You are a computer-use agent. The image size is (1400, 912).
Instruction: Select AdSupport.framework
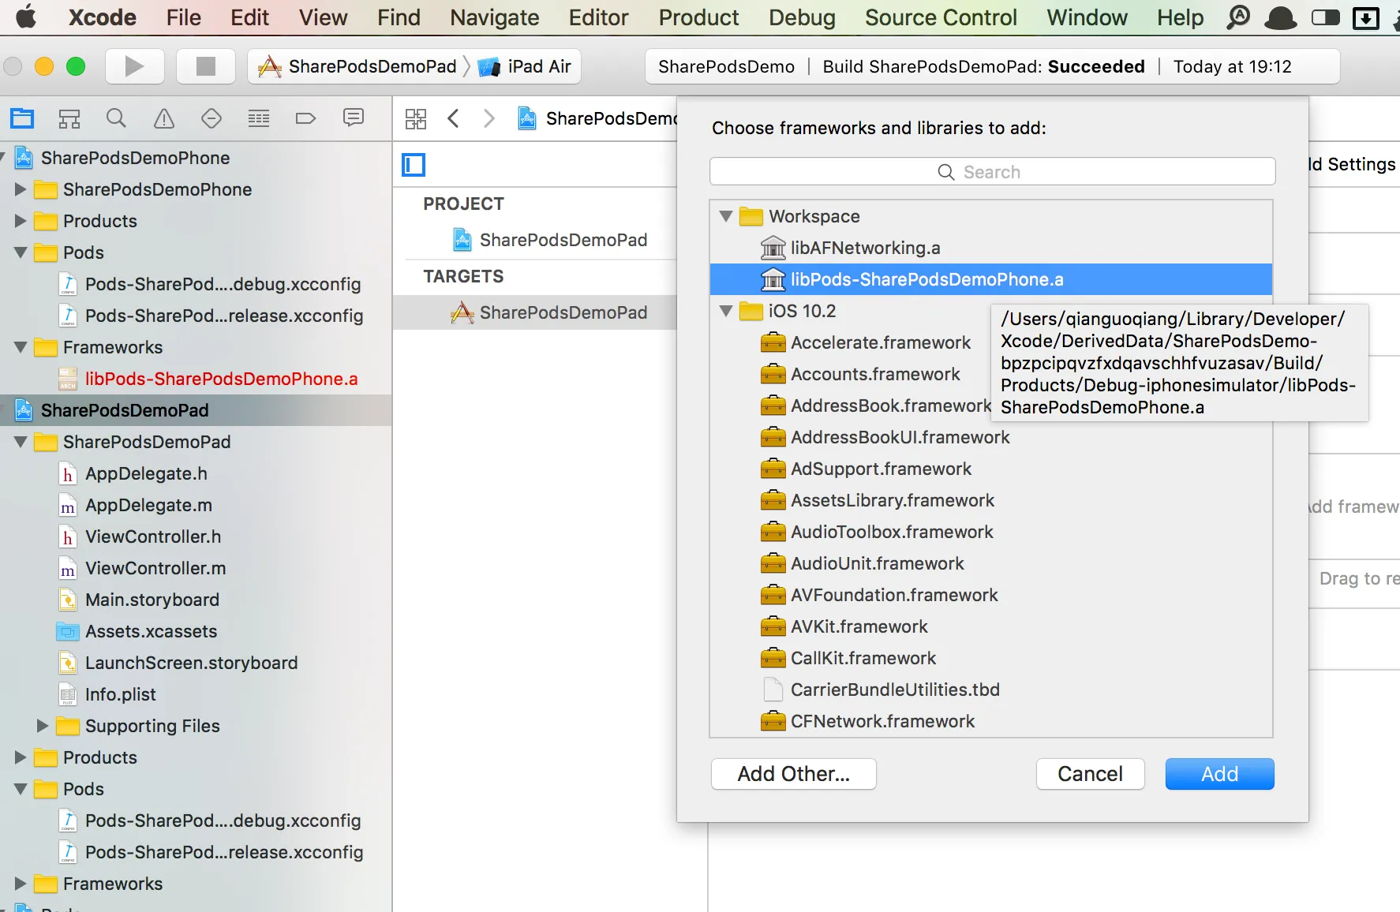[991, 469]
